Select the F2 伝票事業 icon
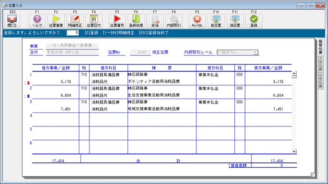The height and width of the screenshot is (184, 328). [x=56, y=21]
